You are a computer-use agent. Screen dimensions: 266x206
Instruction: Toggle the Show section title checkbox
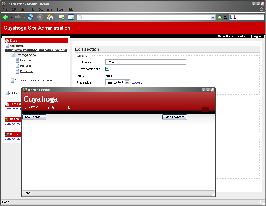107,69
